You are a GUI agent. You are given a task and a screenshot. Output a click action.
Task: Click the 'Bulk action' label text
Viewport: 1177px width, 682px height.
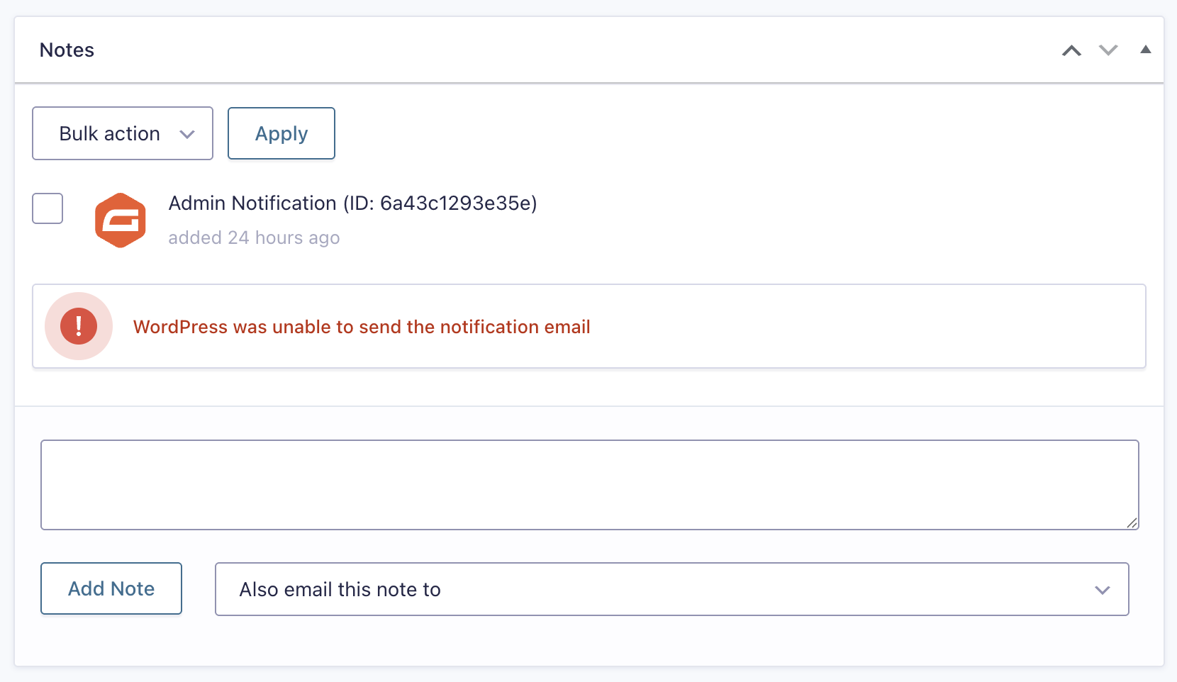tap(109, 134)
